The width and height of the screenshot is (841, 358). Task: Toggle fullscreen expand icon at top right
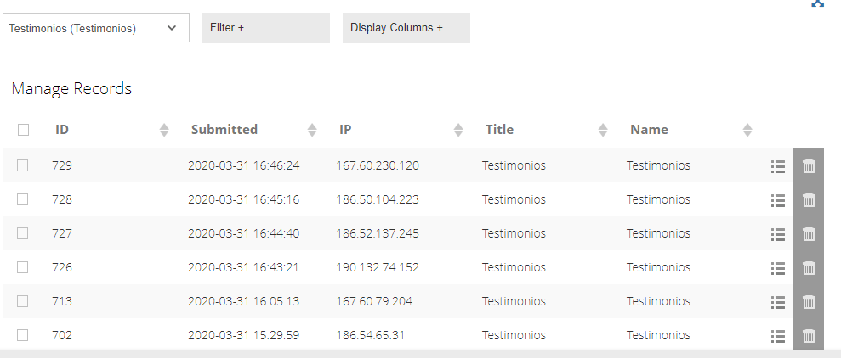tap(817, 3)
